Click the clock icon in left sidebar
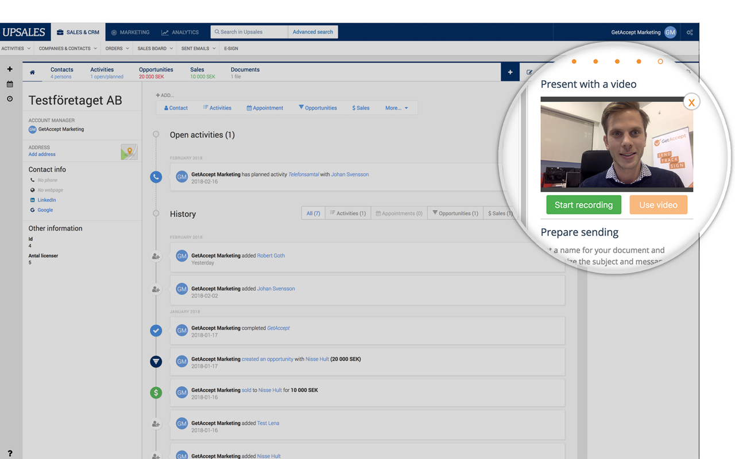 pyautogui.click(x=10, y=99)
